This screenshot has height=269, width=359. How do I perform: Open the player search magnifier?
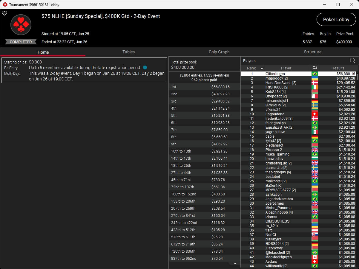(x=352, y=61)
